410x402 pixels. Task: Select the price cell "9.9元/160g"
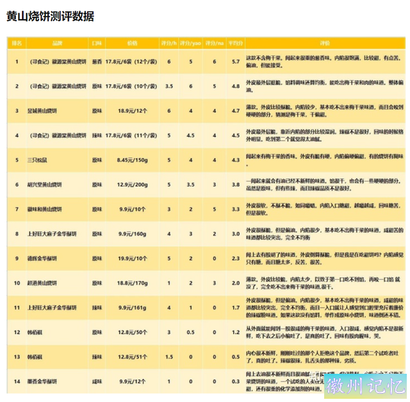[x=133, y=234]
